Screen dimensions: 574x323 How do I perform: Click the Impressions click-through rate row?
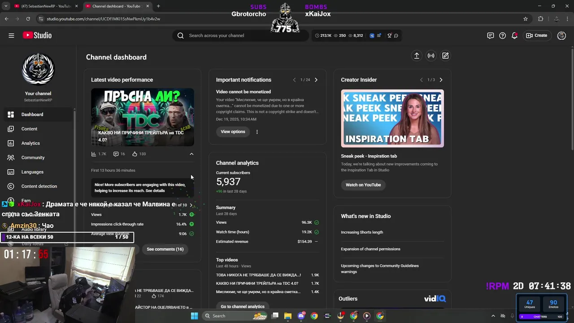142,224
